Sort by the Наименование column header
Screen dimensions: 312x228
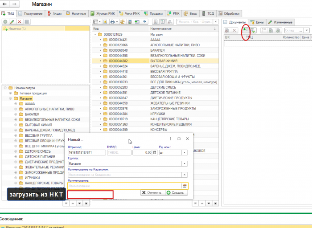pyautogui.click(x=184, y=28)
